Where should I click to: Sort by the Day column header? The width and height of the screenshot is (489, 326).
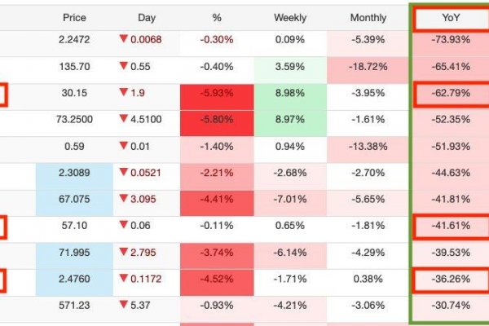[x=147, y=17]
